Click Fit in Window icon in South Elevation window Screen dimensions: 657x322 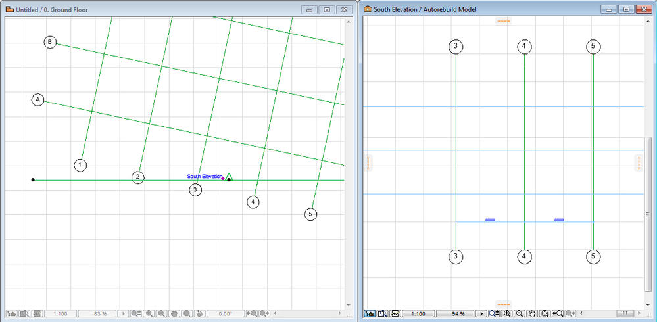coord(545,313)
